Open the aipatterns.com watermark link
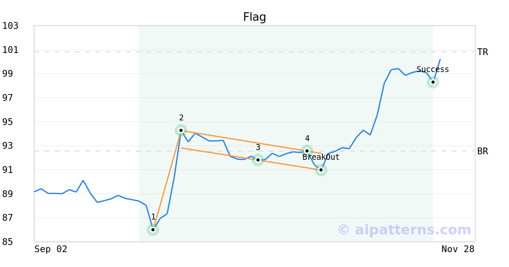 404,230
